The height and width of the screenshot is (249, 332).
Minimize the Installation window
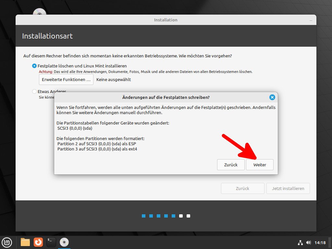[x=312, y=20]
